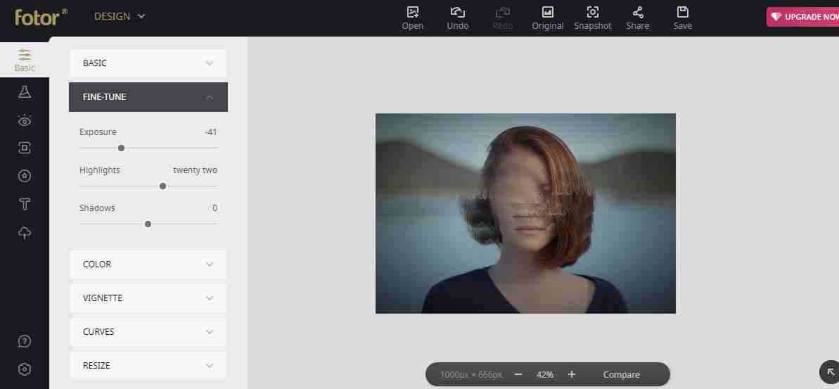The height and width of the screenshot is (389, 839).
Task: Expand the VIGNETTE section
Action: click(148, 298)
